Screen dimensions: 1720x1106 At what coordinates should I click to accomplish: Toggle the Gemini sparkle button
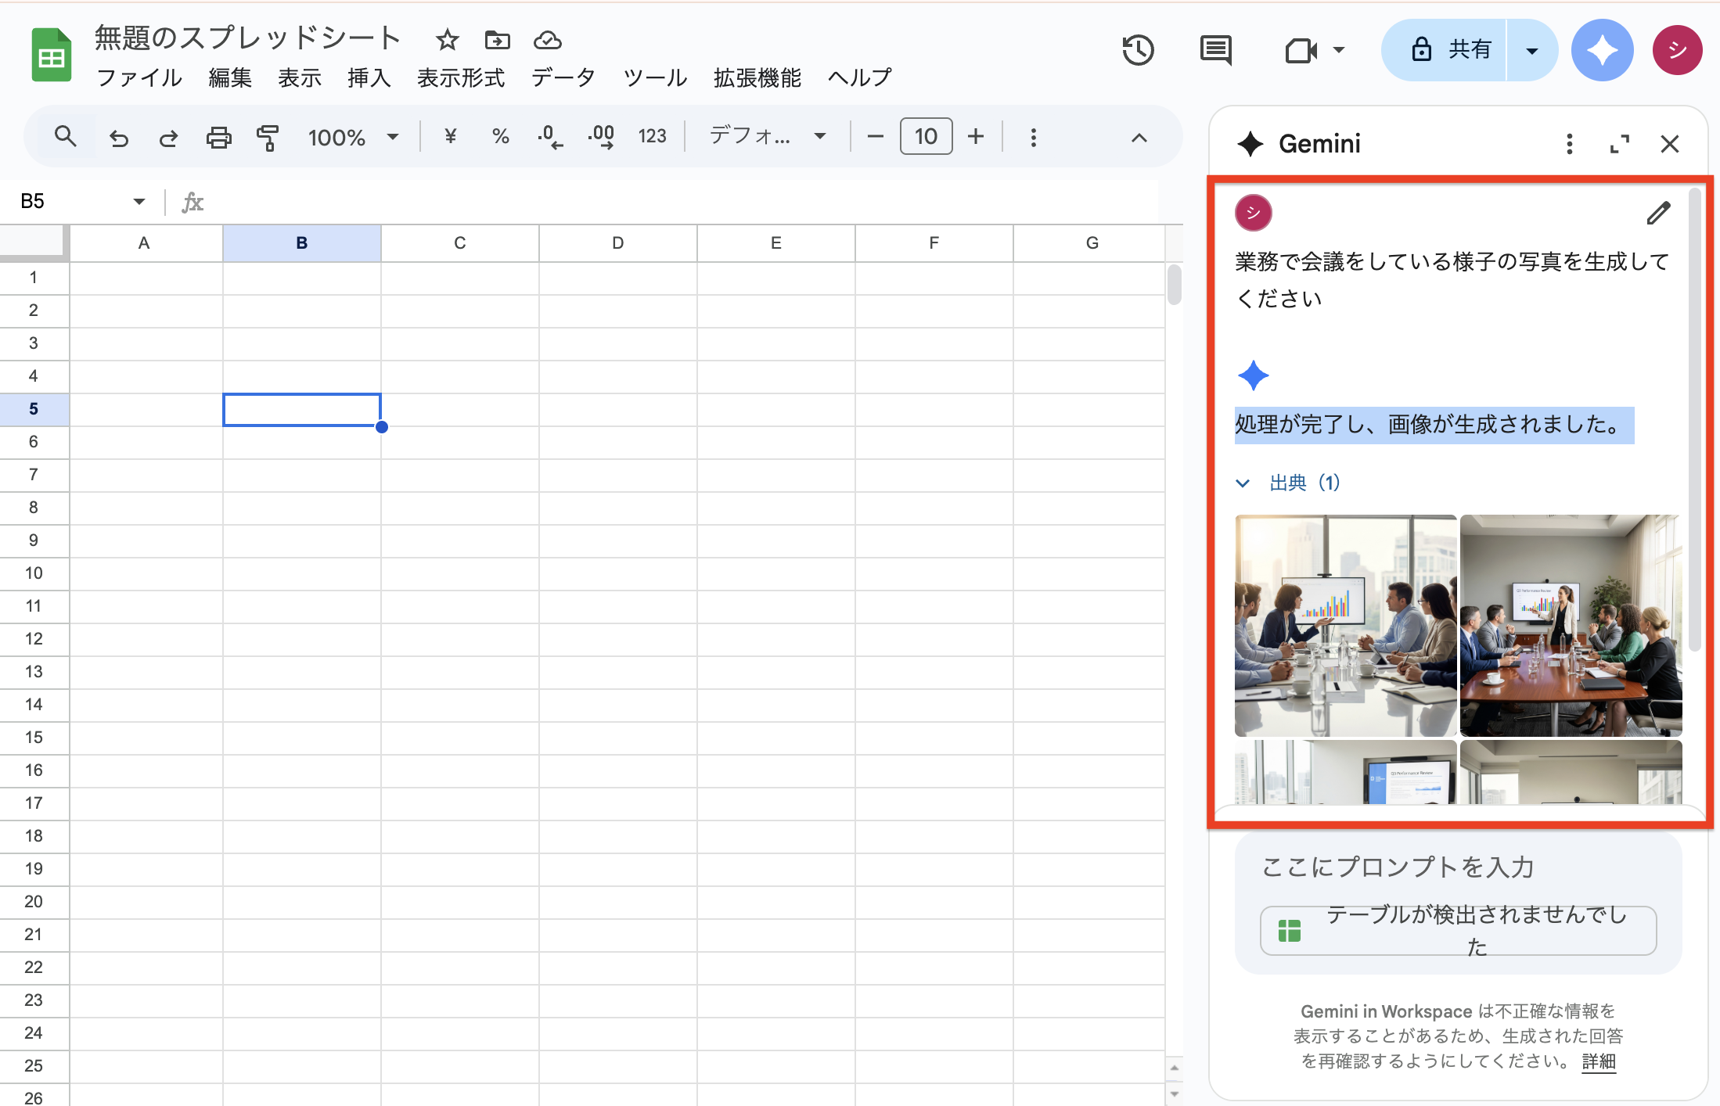point(1602,51)
